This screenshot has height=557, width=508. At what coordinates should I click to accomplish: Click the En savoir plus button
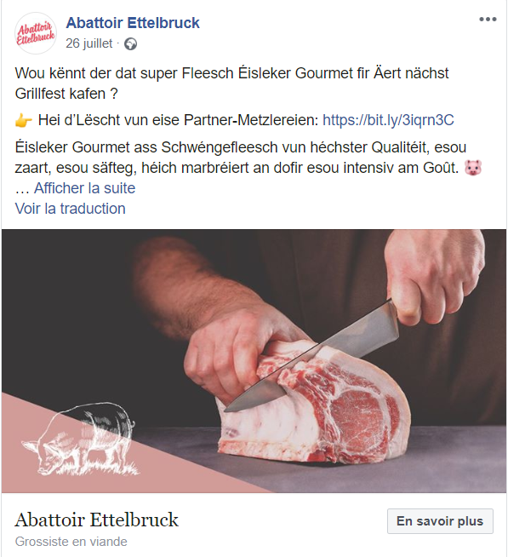point(440,521)
